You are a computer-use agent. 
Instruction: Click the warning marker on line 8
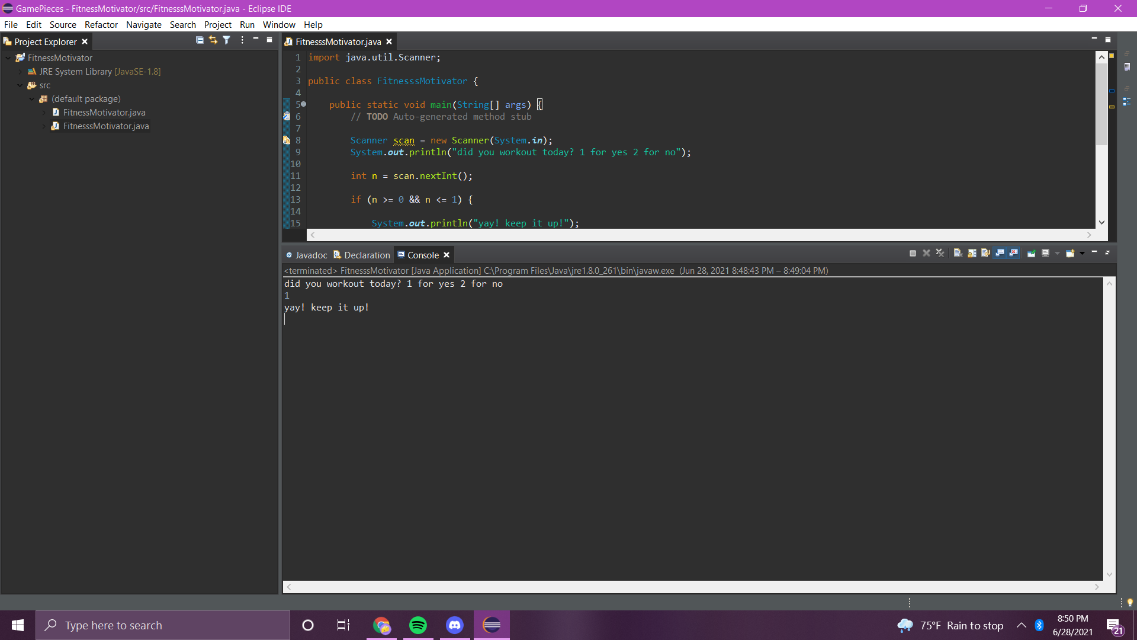(x=287, y=140)
